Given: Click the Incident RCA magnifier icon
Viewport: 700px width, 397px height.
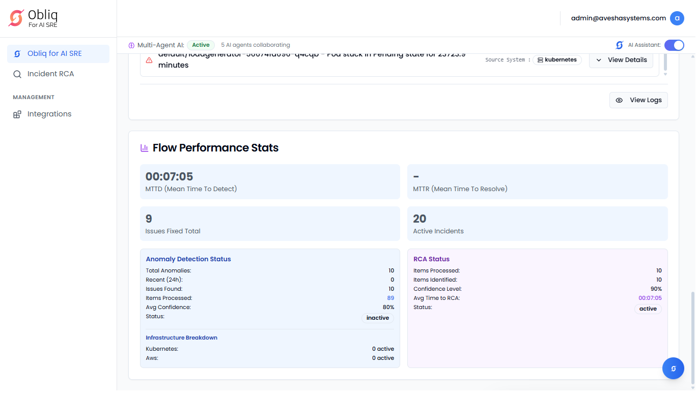Looking at the screenshot, I should (x=17, y=74).
